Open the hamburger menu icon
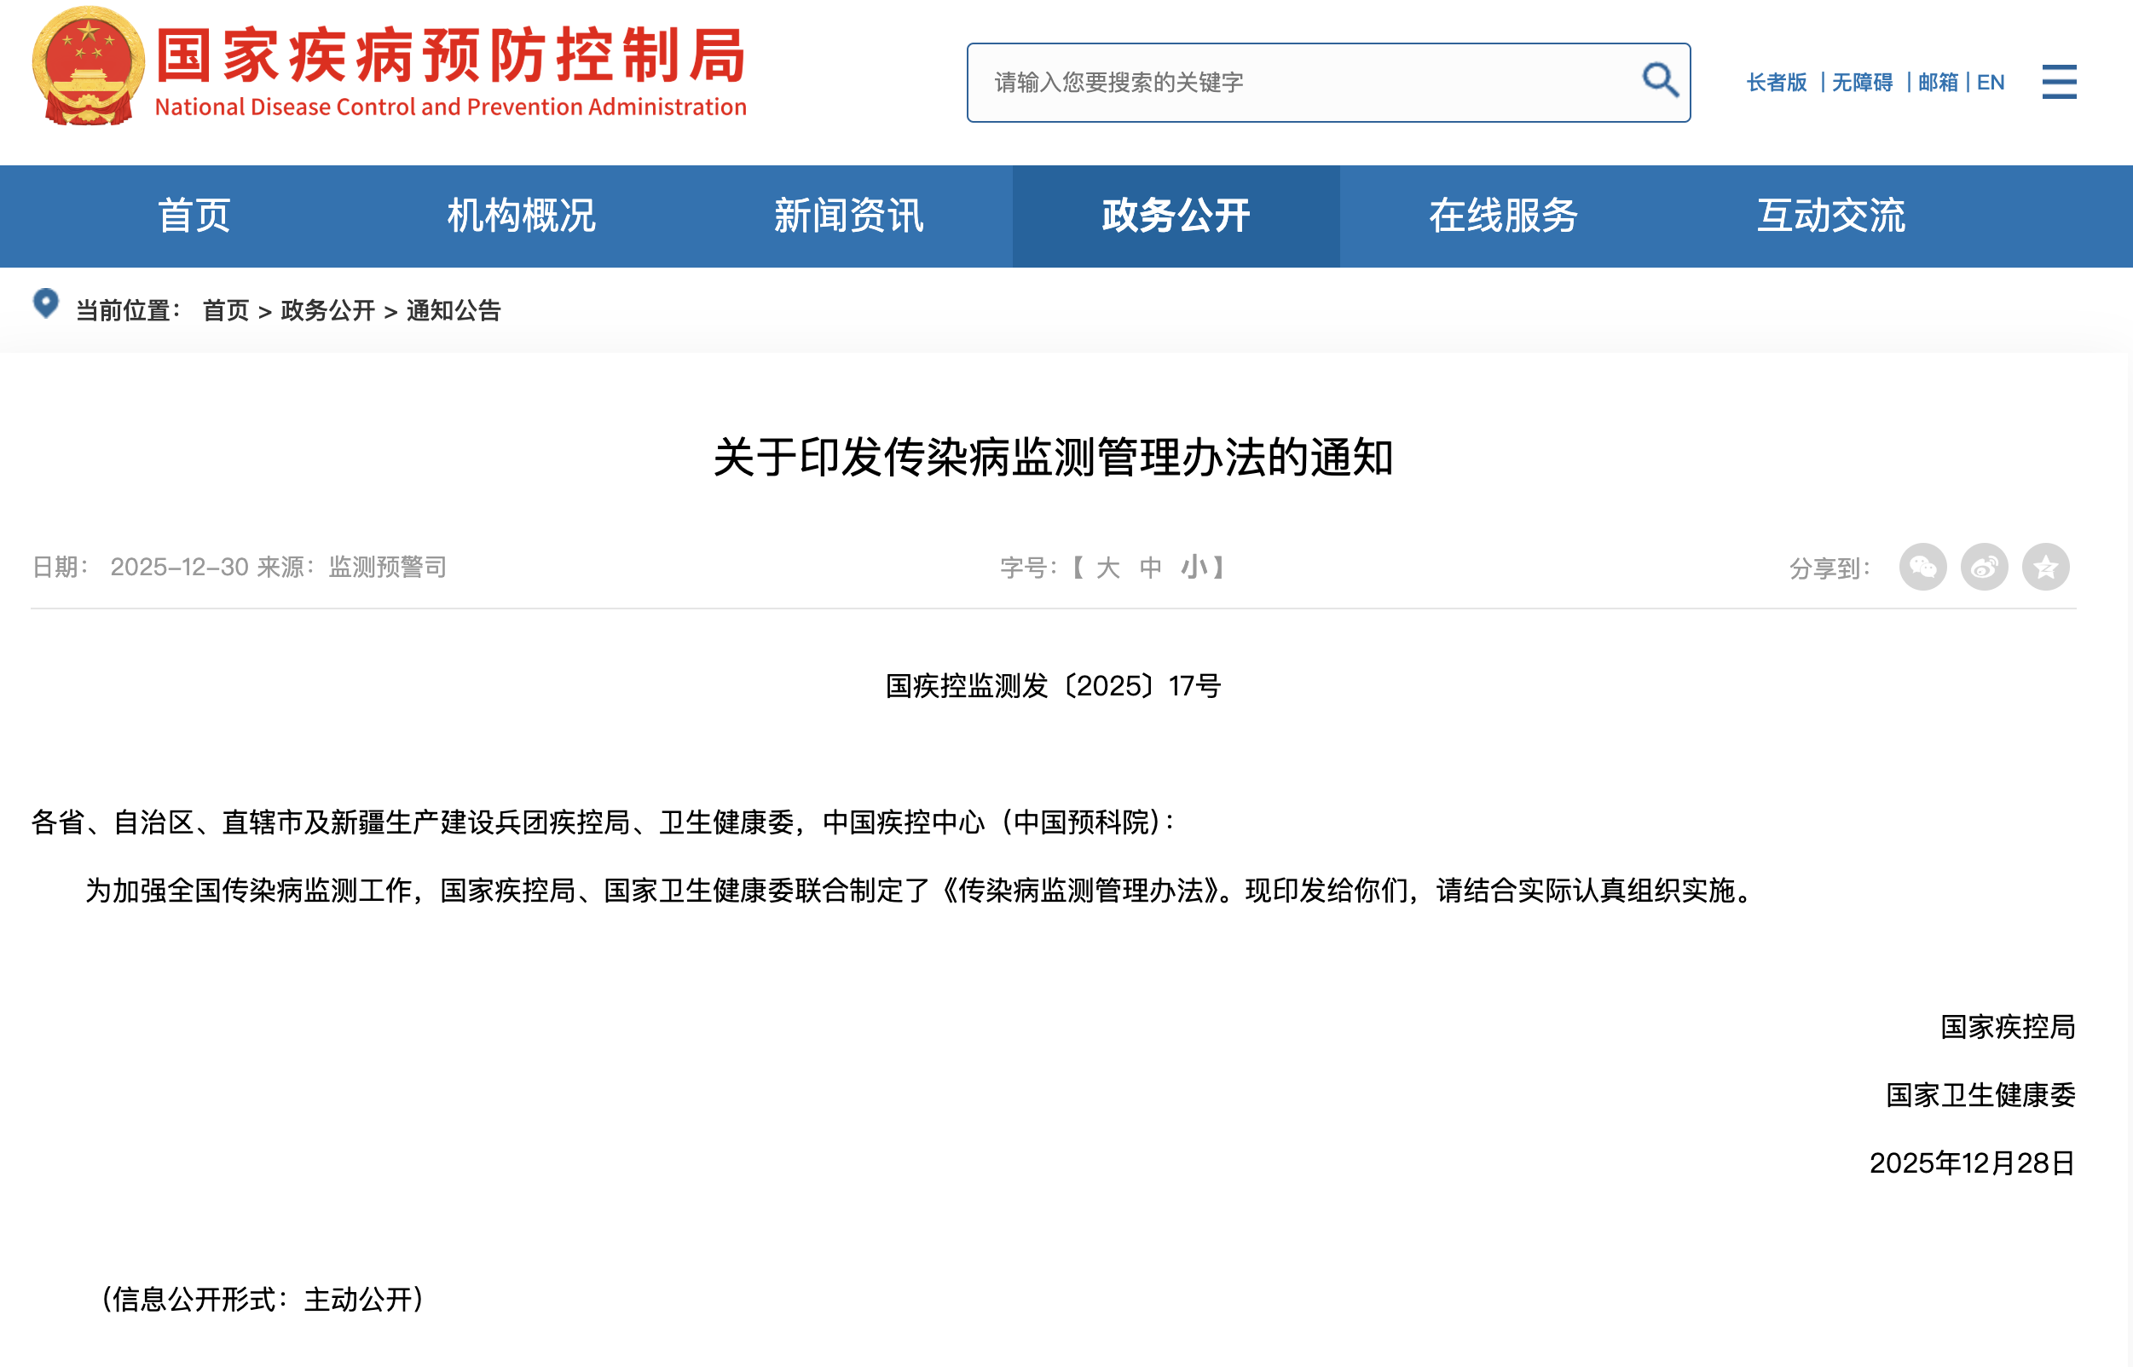The height and width of the screenshot is (1367, 2133). coord(2059,82)
